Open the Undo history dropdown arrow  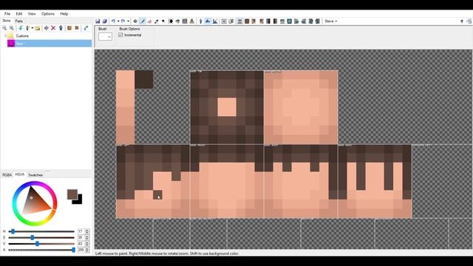pos(118,21)
